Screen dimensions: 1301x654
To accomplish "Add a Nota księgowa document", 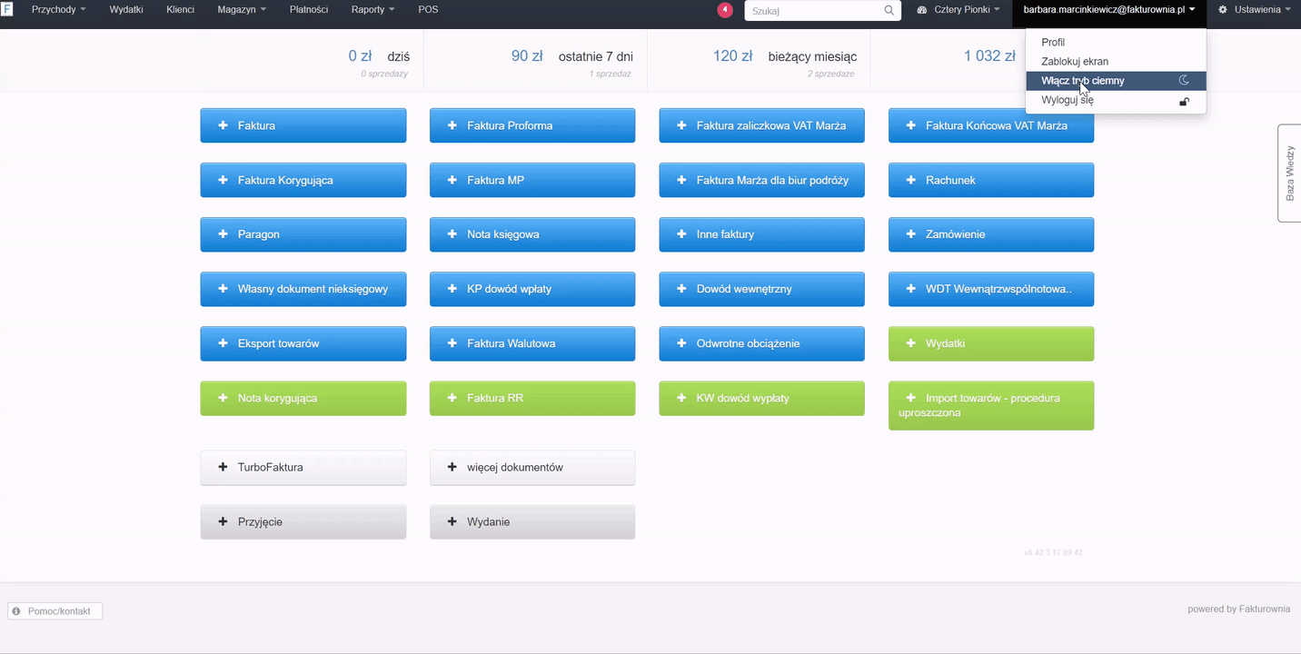I will point(532,234).
